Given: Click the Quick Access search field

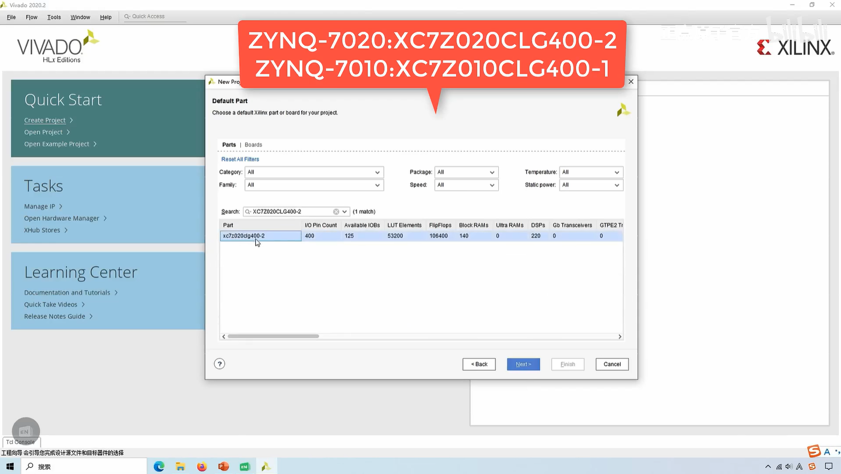Looking at the screenshot, I should click(154, 17).
